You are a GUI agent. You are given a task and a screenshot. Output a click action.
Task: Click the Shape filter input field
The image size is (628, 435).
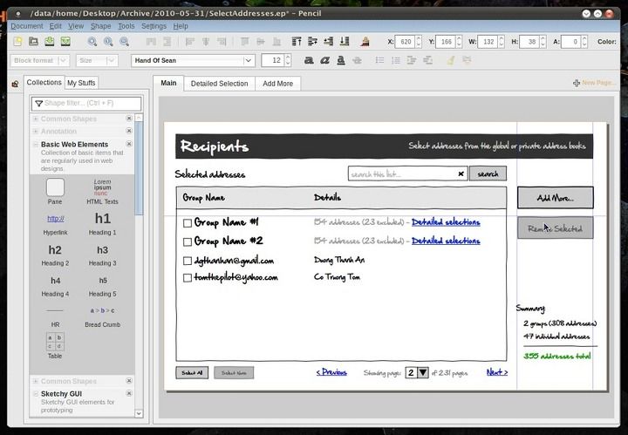coord(86,103)
